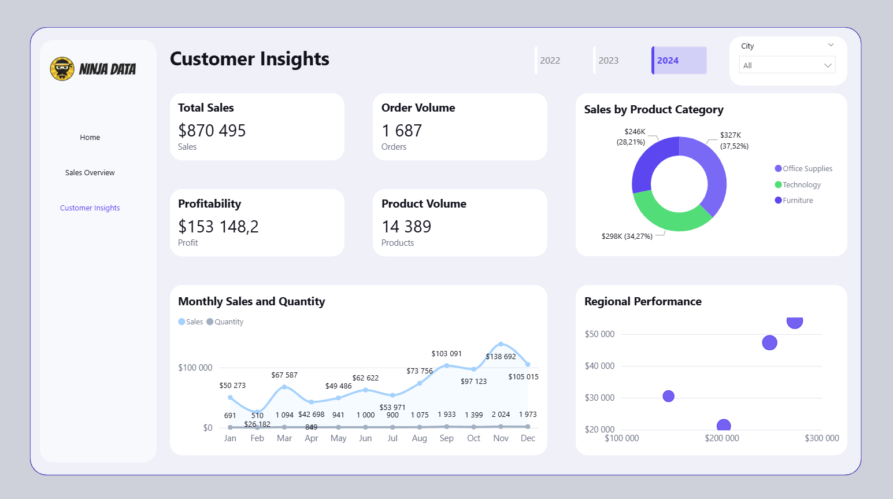Select the $327K (37,52%) donut label
893x499 pixels.
(x=734, y=141)
